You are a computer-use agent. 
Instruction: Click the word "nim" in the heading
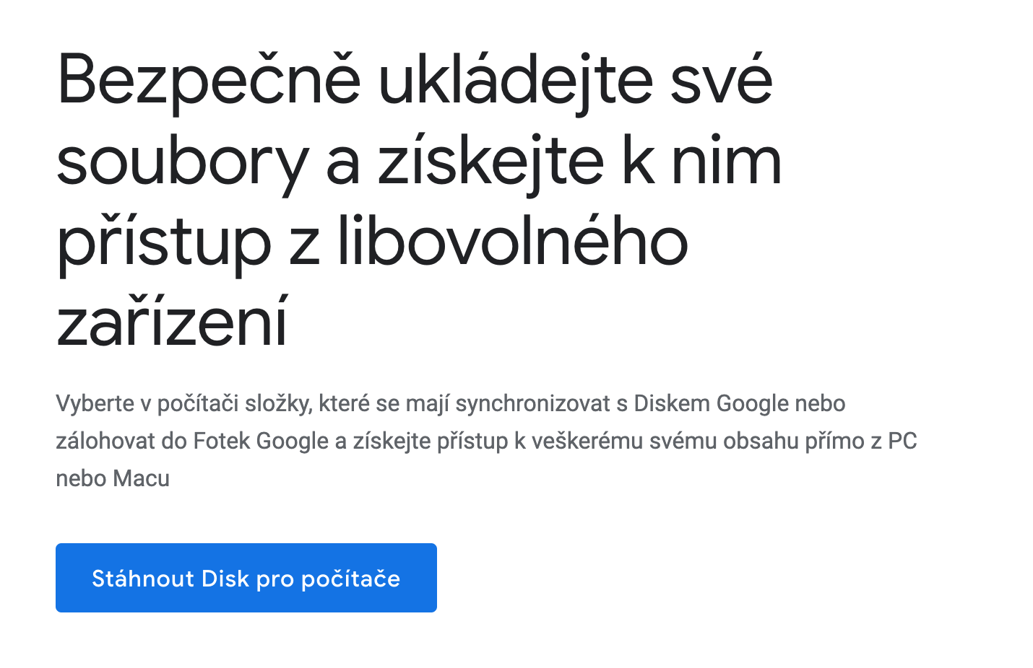[726, 163]
